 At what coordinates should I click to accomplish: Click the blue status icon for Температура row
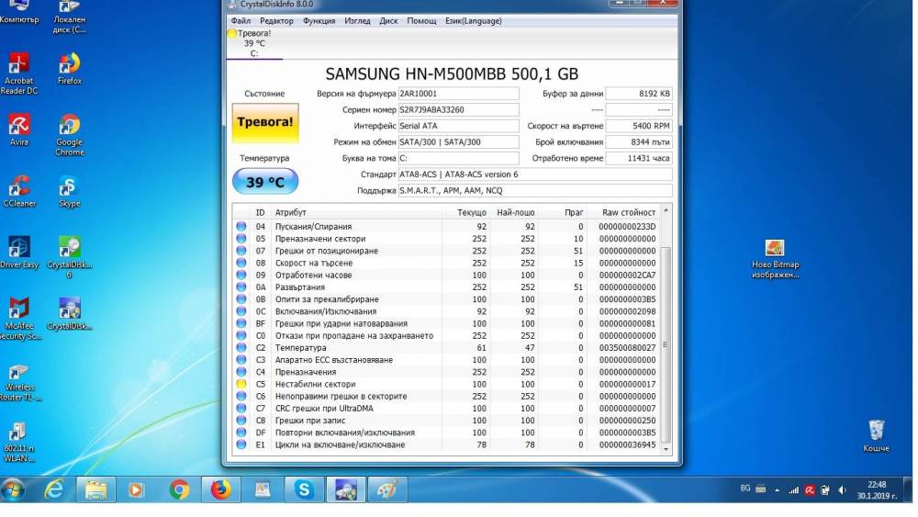click(x=241, y=348)
